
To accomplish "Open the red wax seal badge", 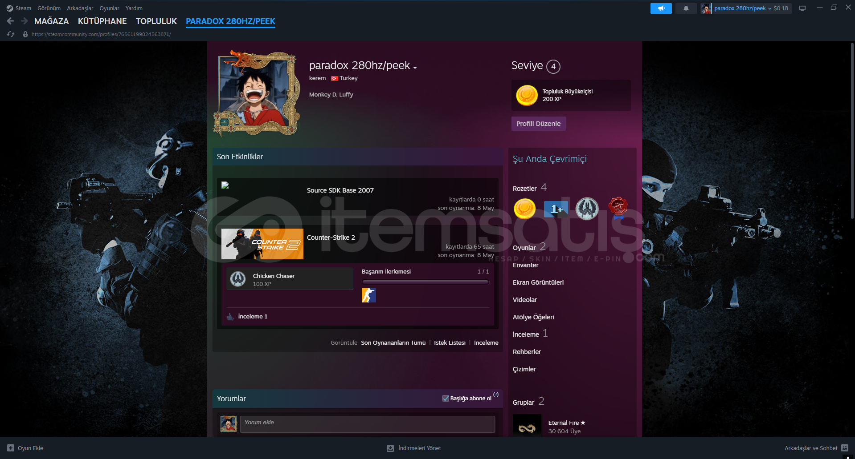I will 618,208.
